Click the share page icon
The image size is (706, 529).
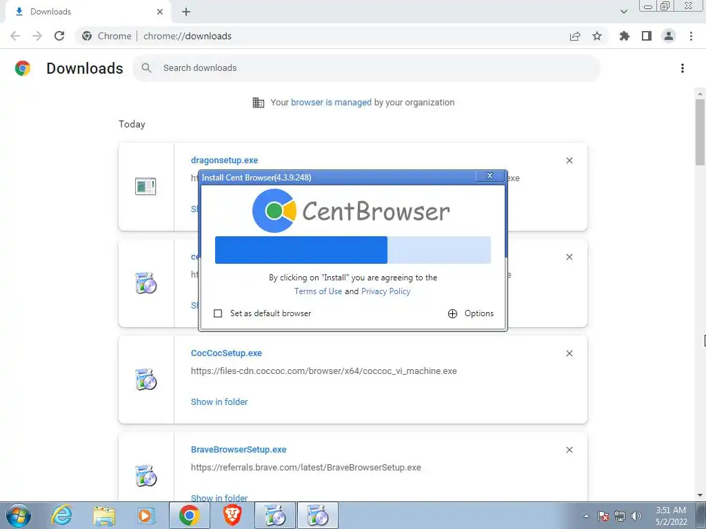(x=575, y=36)
